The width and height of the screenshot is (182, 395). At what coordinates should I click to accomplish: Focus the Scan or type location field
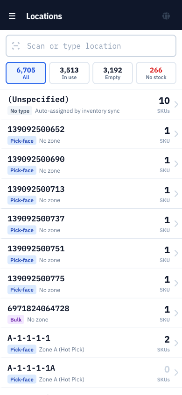(x=91, y=46)
